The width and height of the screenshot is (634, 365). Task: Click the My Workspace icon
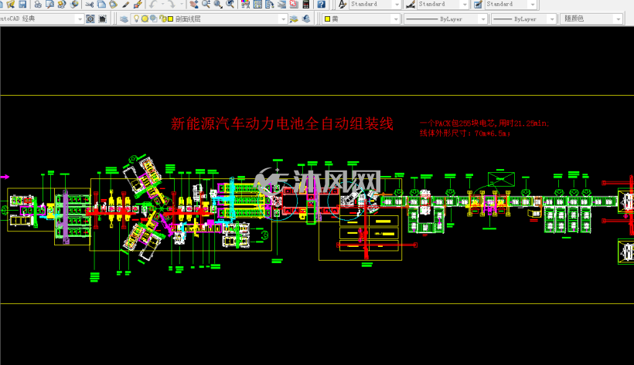click(103, 19)
